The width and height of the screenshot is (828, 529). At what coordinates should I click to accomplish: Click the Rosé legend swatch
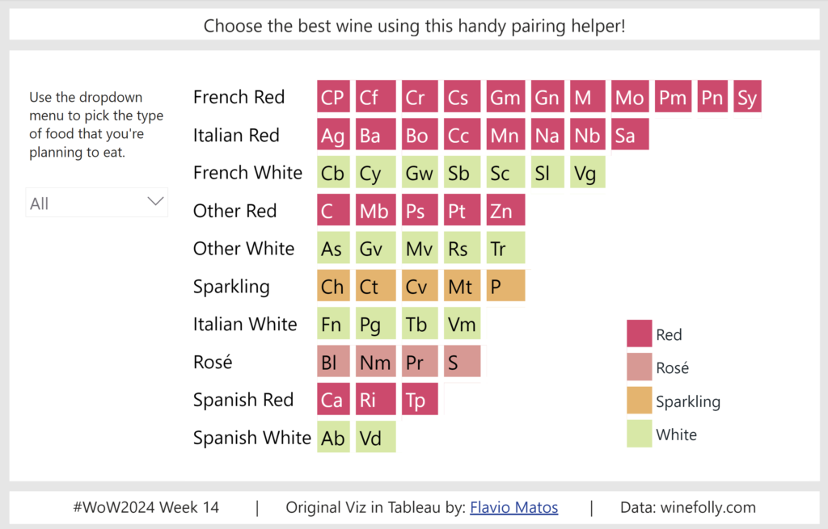pyautogui.click(x=639, y=367)
